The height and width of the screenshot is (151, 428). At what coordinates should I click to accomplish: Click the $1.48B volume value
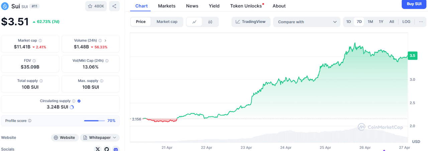82,47
